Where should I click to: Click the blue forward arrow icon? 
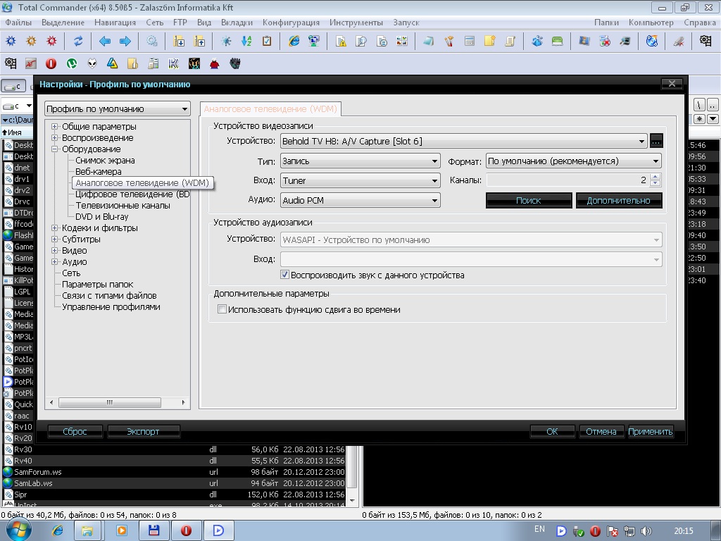pyautogui.click(x=125, y=42)
